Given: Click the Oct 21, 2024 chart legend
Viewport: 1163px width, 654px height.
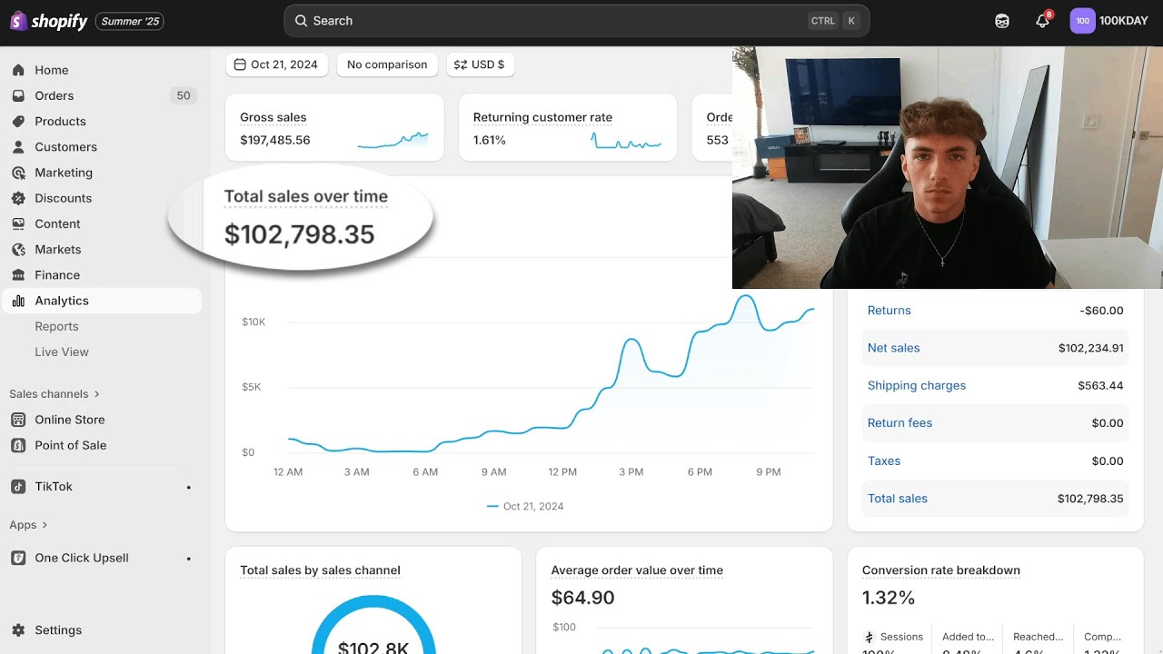Looking at the screenshot, I should coord(525,506).
